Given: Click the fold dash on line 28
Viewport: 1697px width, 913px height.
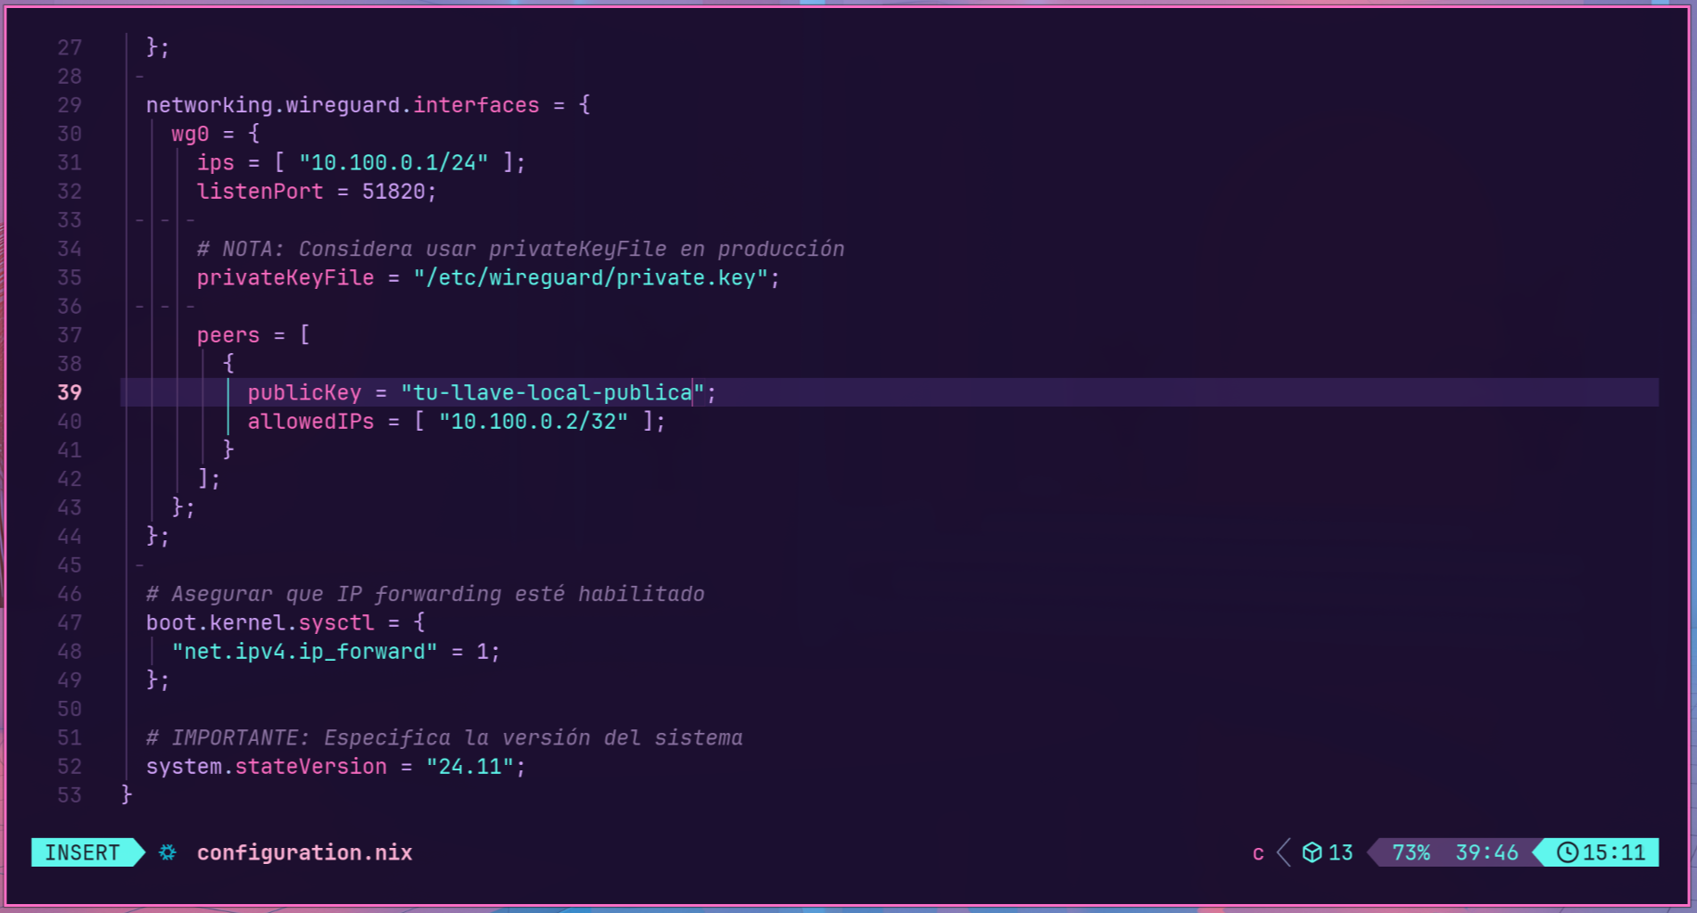Looking at the screenshot, I should [x=139, y=77].
